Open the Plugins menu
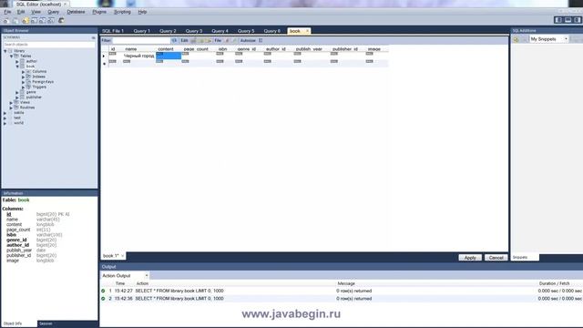The image size is (583, 328). pyautogui.click(x=99, y=12)
